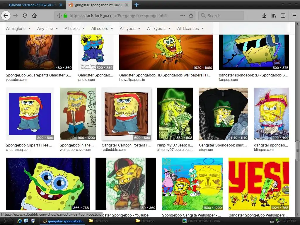Click the page vertical scrollbar thumb

coord(297,151)
